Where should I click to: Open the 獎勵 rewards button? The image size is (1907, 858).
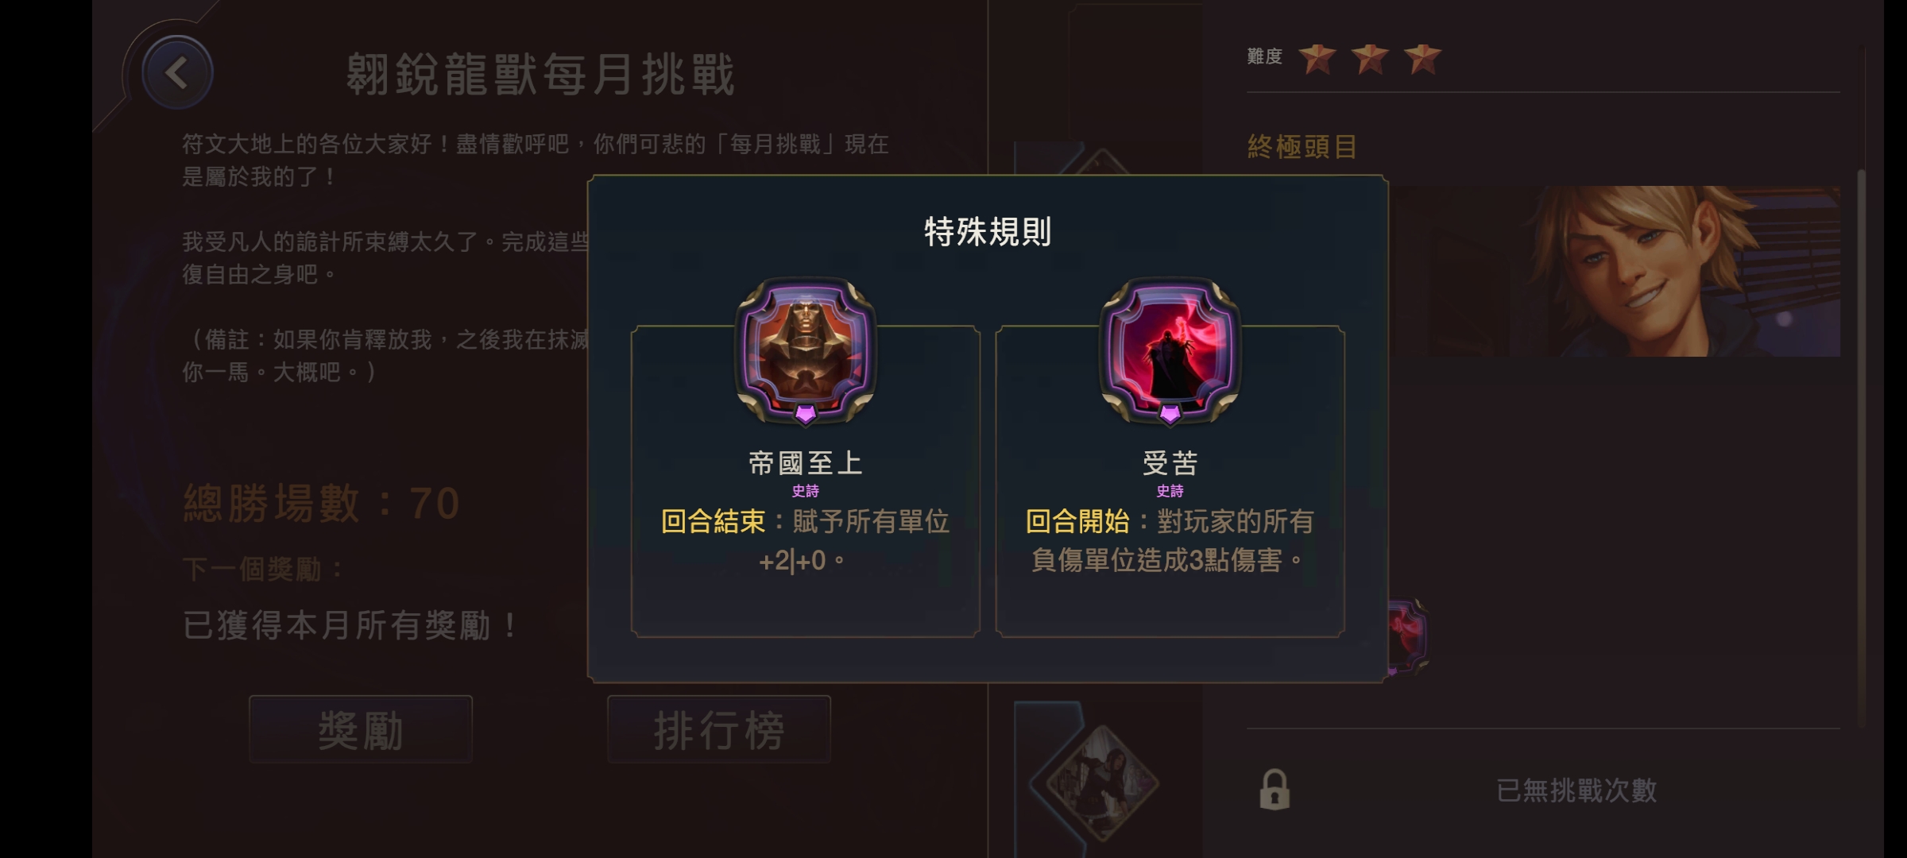pyautogui.click(x=361, y=729)
